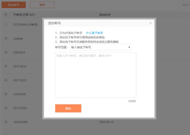The width and height of the screenshot is (190, 135).
Task: Toggle the select-all checkbox in table header
Action: pos(6,14)
